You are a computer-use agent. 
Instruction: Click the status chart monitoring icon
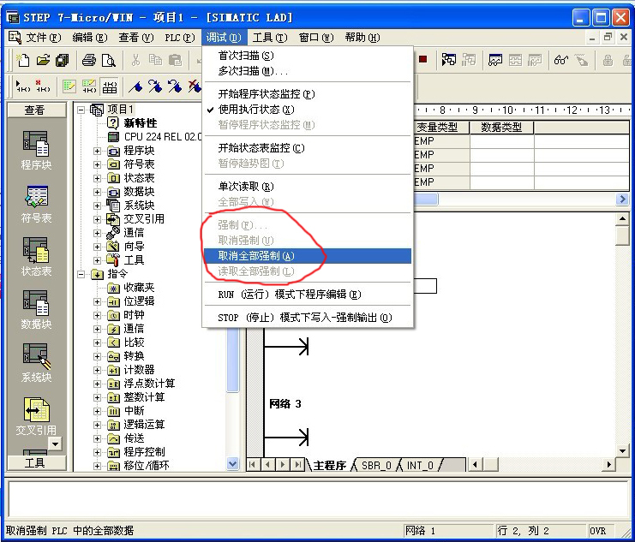[495, 60]
